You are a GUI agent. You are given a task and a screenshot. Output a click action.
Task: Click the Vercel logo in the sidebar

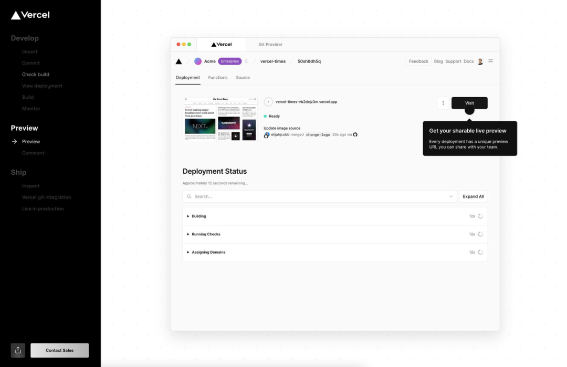coord(30,15)
